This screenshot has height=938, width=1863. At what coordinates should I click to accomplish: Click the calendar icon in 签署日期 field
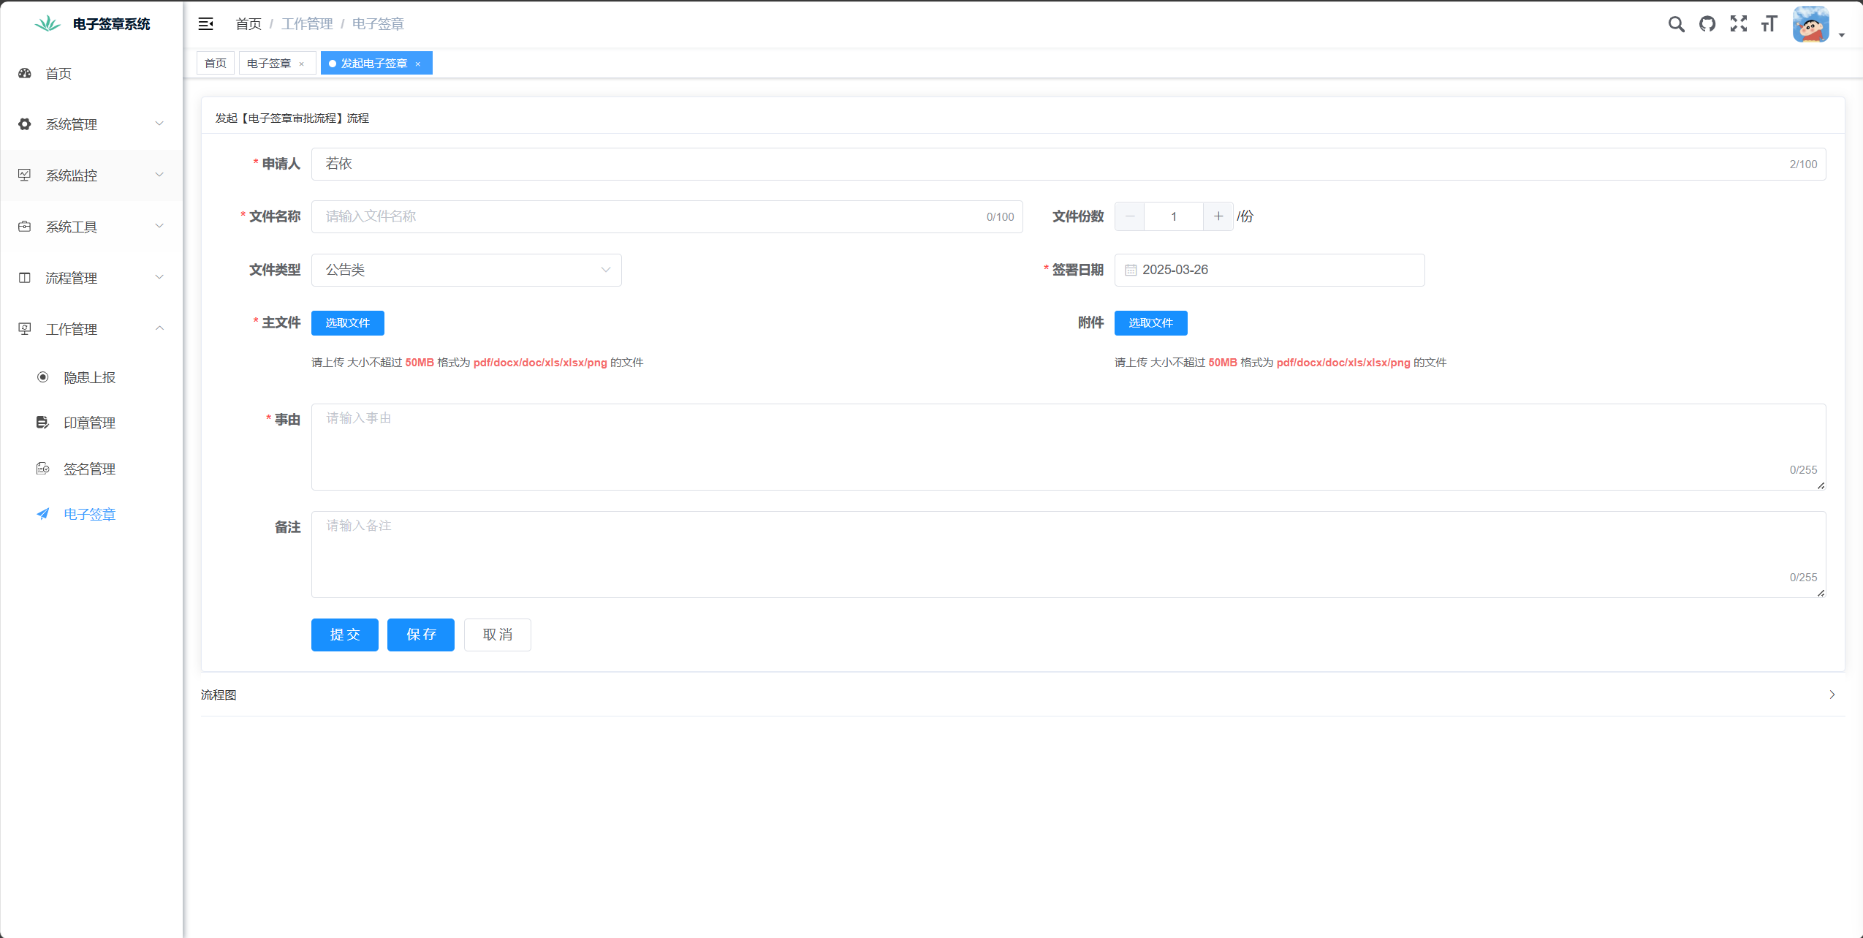[1131, 270]
